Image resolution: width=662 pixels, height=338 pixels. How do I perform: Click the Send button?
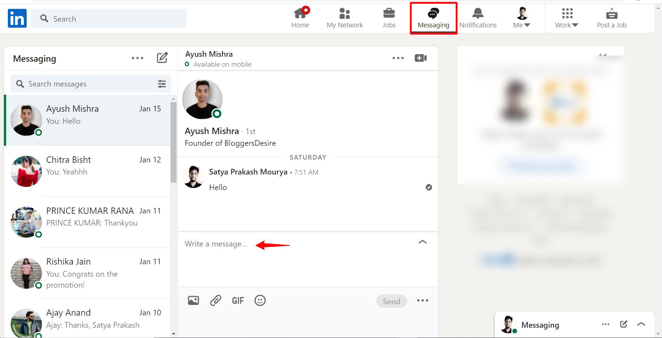392,301
